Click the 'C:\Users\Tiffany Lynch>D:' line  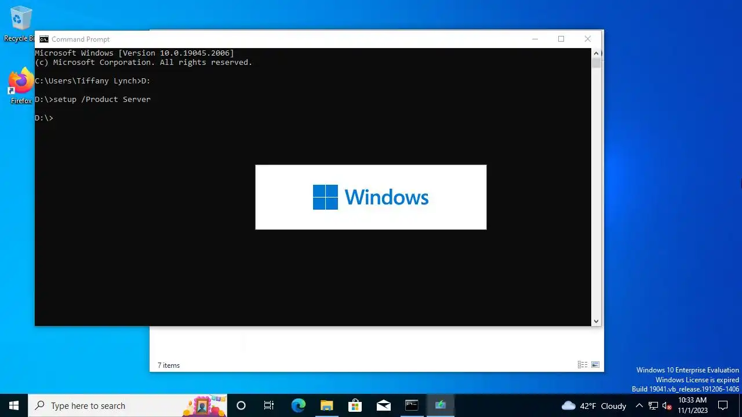click(x=93, y=81)
